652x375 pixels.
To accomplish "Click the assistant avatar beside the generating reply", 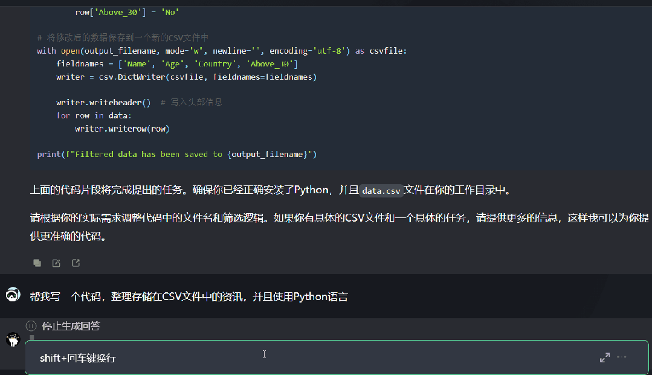I will point(13,339).
